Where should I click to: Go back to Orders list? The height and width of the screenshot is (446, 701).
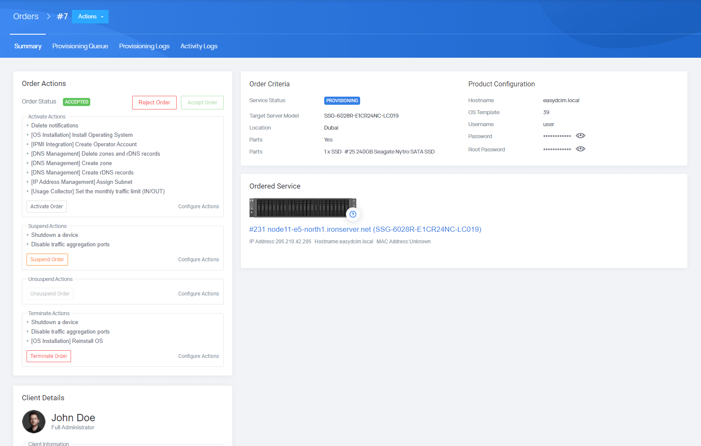tap(26, 16)
